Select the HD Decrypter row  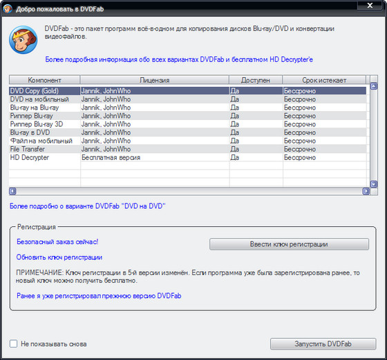[x=187, y=157]
